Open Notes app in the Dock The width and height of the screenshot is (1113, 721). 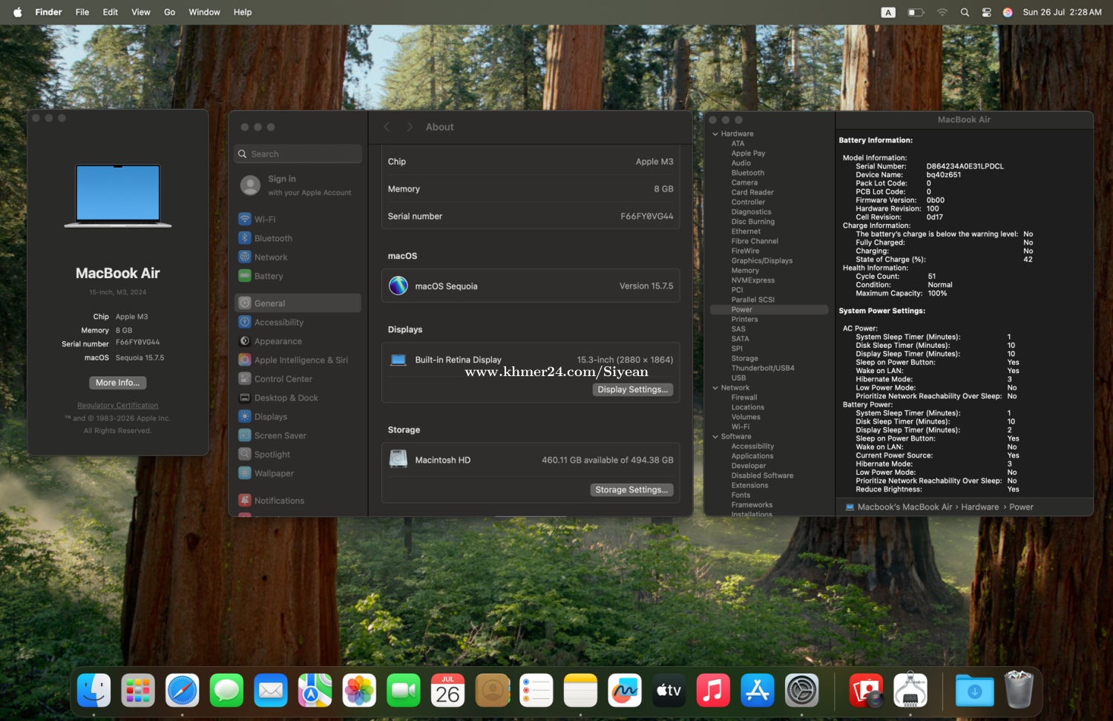pyautogui.click(x=580, y=691)
